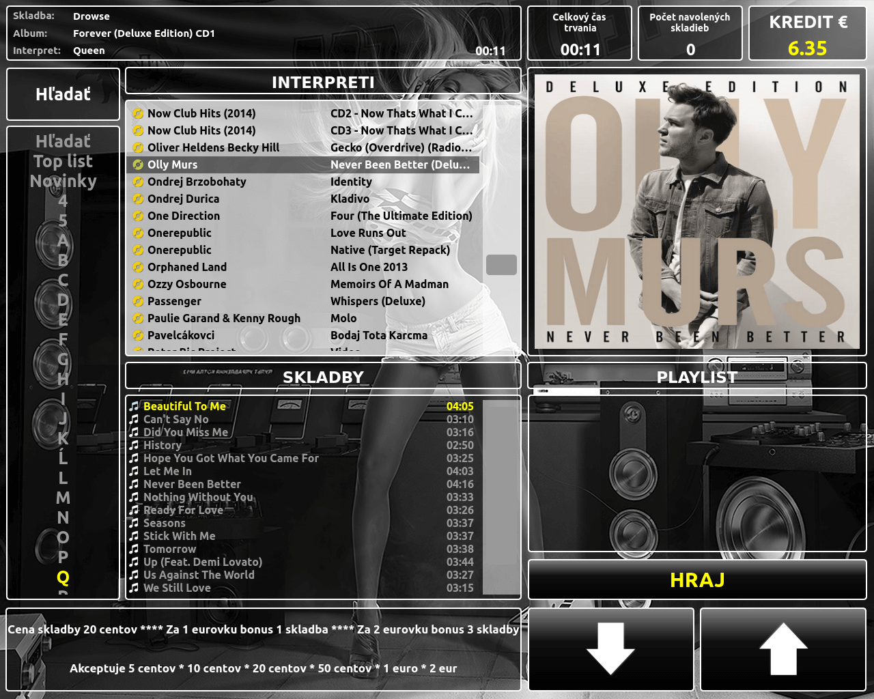Select song Us Against The World
Screen dimensions: 874x699
[x=199, y=575]
